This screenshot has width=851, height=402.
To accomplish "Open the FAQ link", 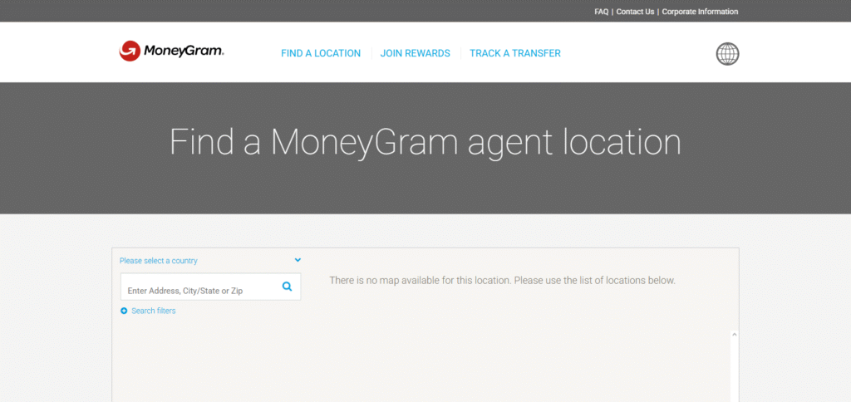I will tap(602, 12).
